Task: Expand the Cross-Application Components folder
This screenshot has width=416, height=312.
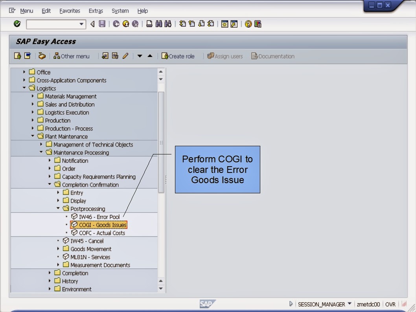Action: [24, 80]
